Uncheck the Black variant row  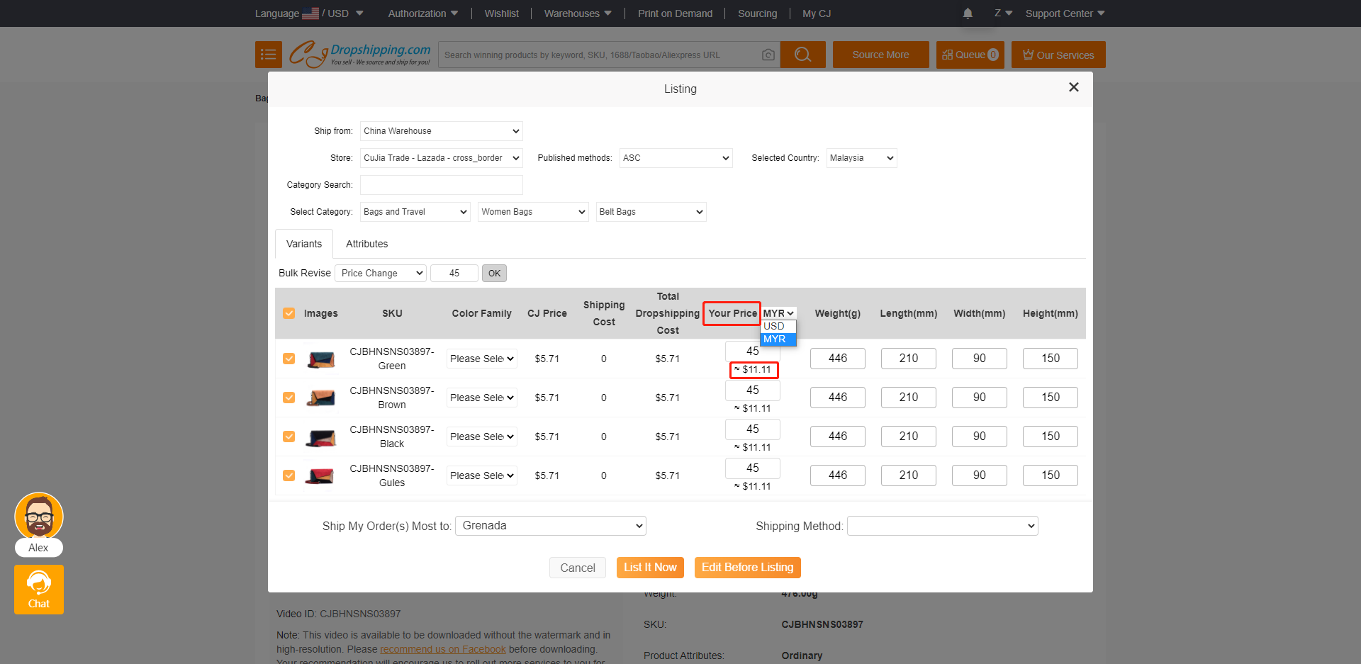(289, 437)
